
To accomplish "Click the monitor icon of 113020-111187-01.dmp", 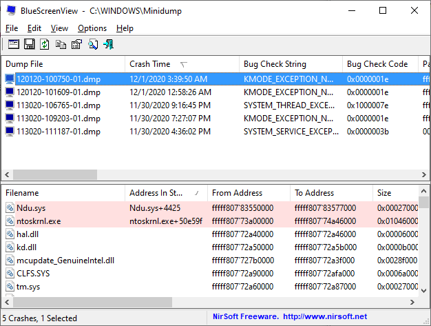I will pyautogui.click(x=10, y=131).
